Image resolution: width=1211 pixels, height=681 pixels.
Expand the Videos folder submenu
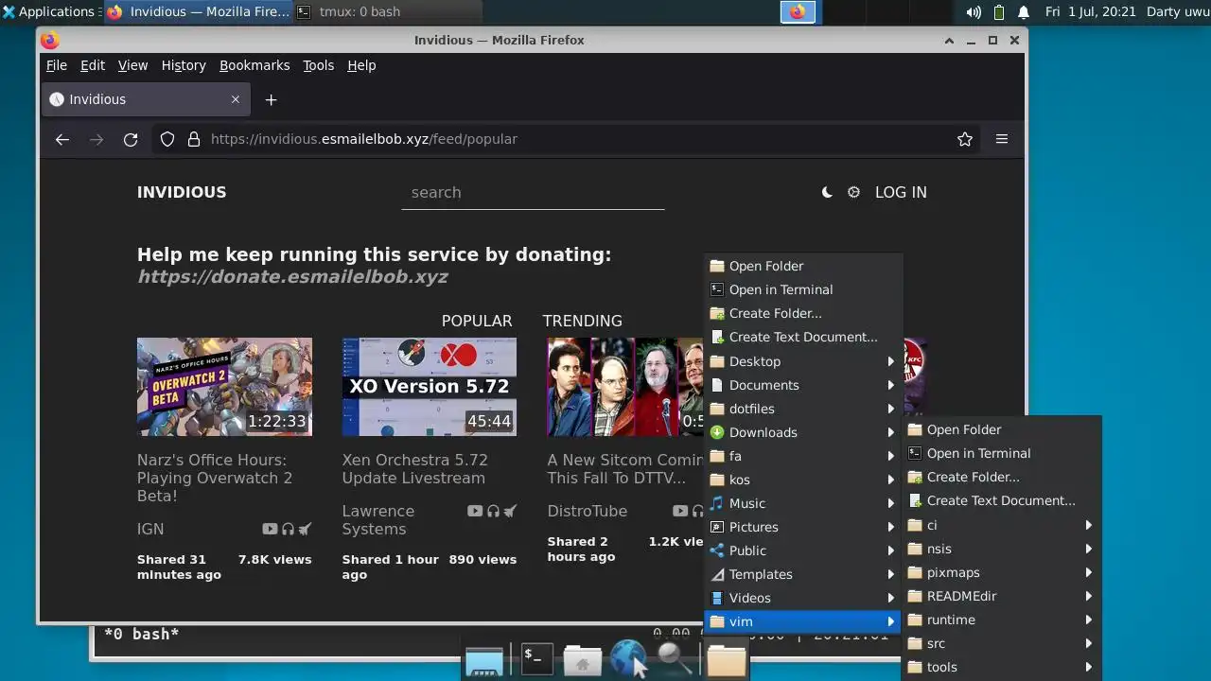tap(803, 598)
